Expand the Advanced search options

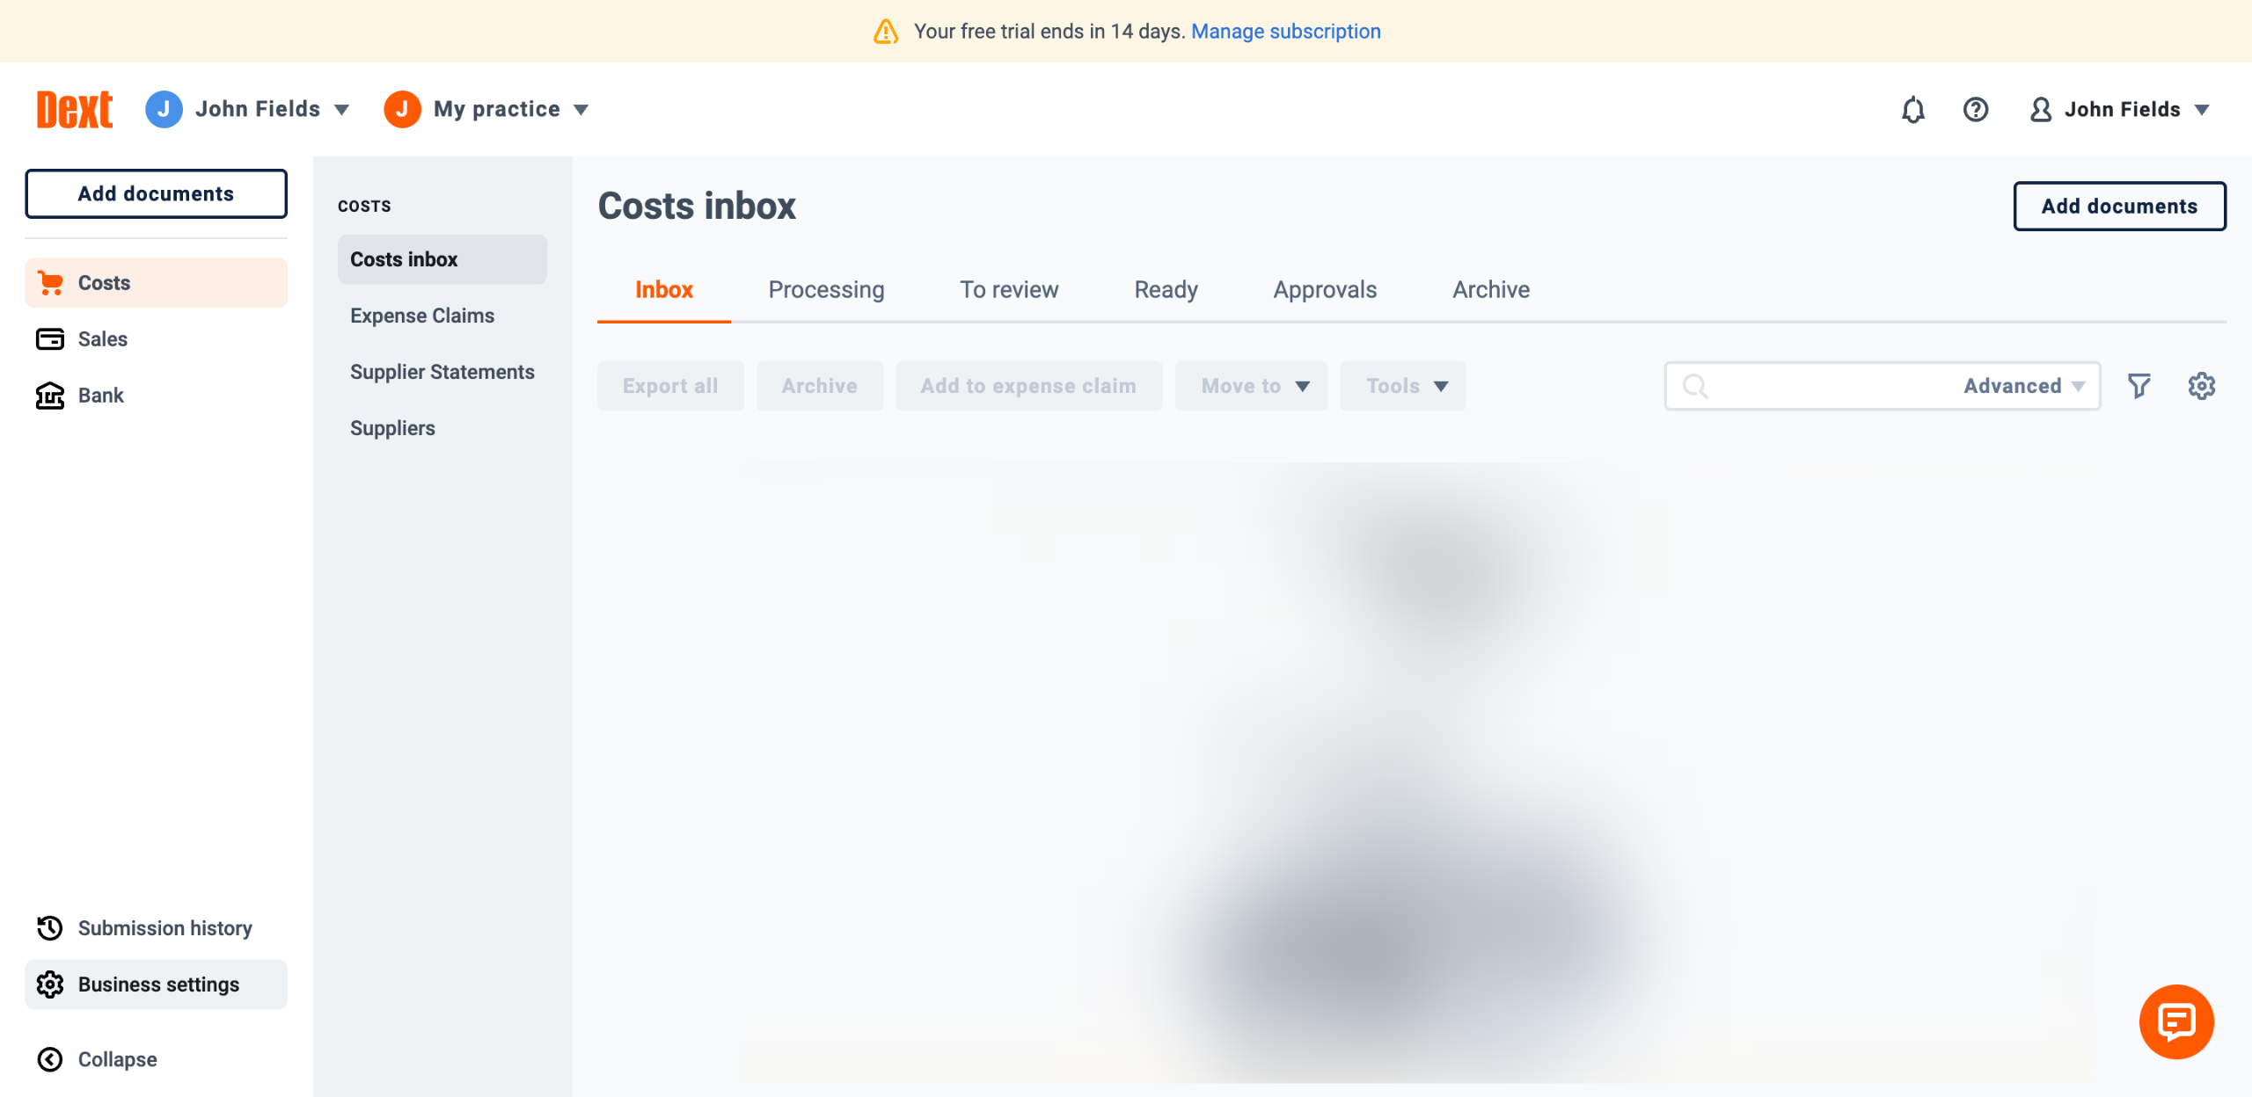pyautogui.click(x=2023, y=386)
